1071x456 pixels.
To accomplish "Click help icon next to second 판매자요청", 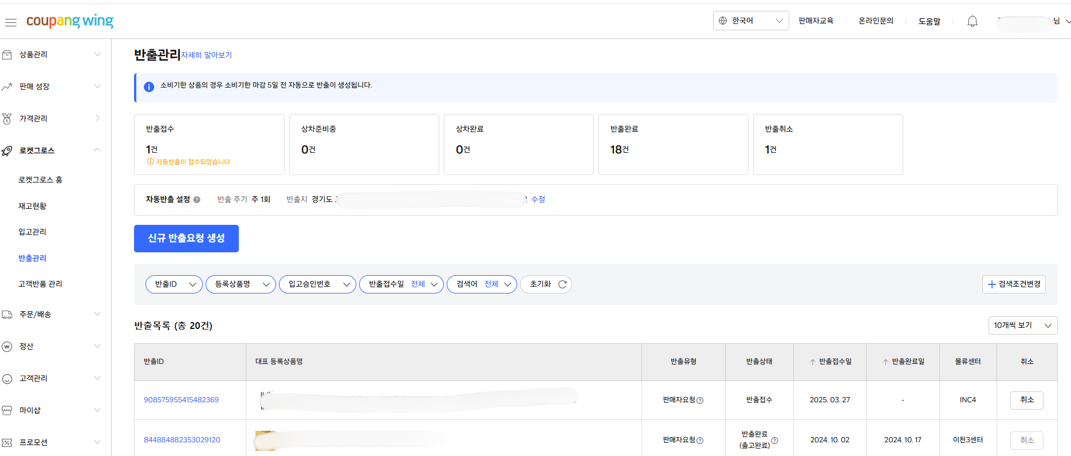I will click(700, 441).
